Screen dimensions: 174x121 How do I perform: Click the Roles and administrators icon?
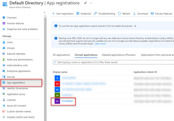[x=4, y=59]
